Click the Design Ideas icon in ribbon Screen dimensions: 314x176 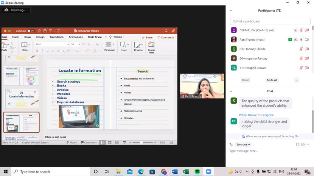point(151,47)
